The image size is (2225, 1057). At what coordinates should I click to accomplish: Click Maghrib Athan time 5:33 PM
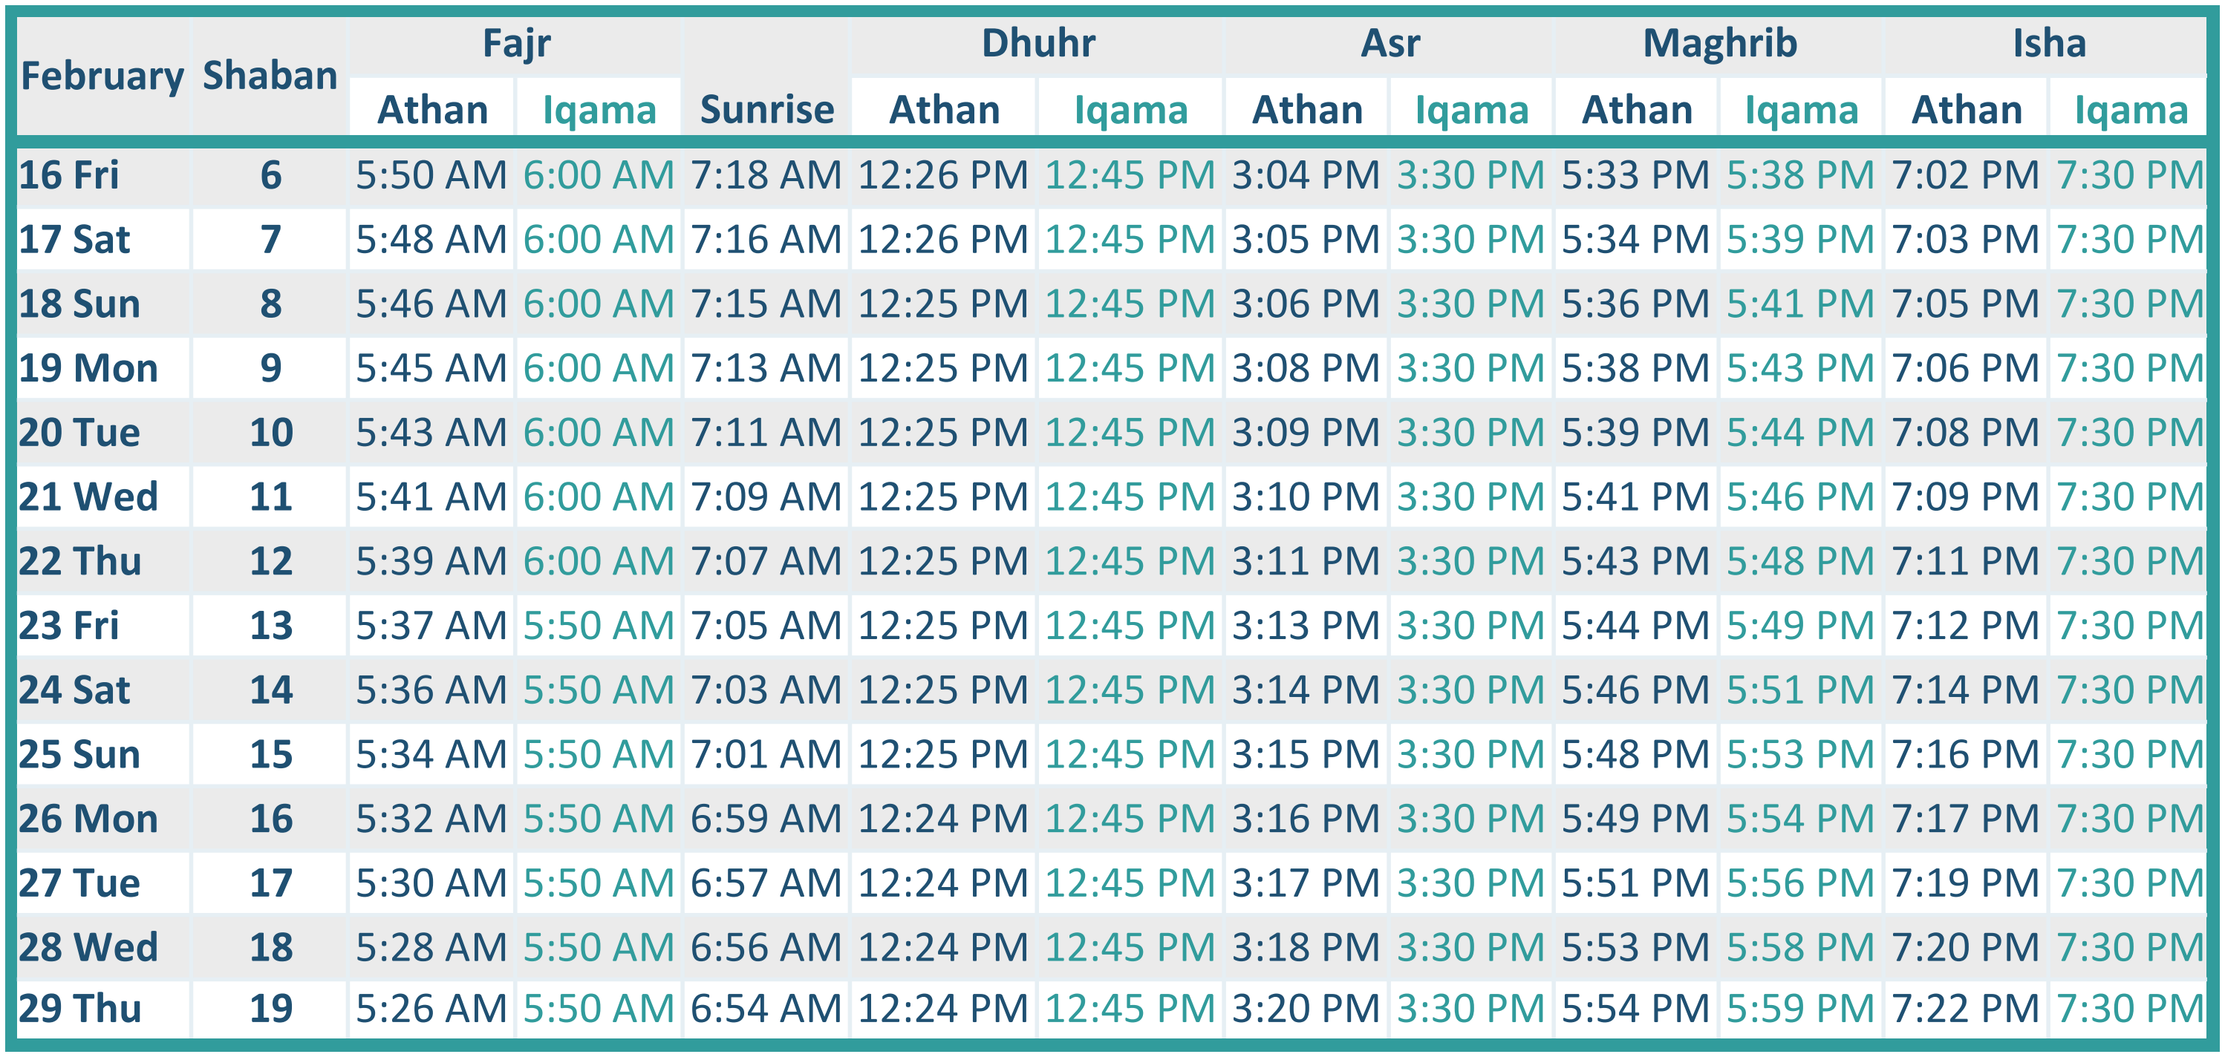click(1635, 175)
